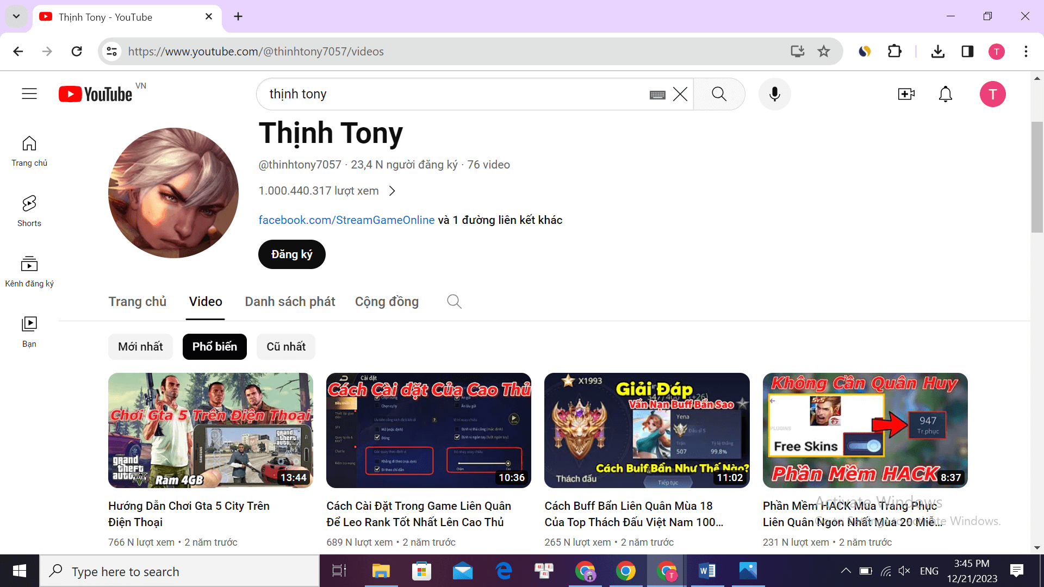Open the Không Cần Quân Huy thumbnail
The height and width of the screenshot is (587, 1044).
point(865,430)
